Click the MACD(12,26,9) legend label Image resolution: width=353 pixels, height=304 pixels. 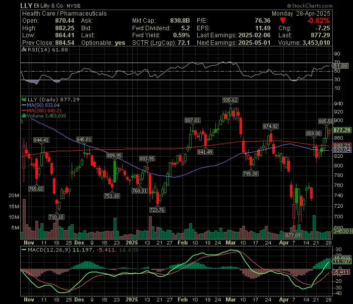[49, 250]
